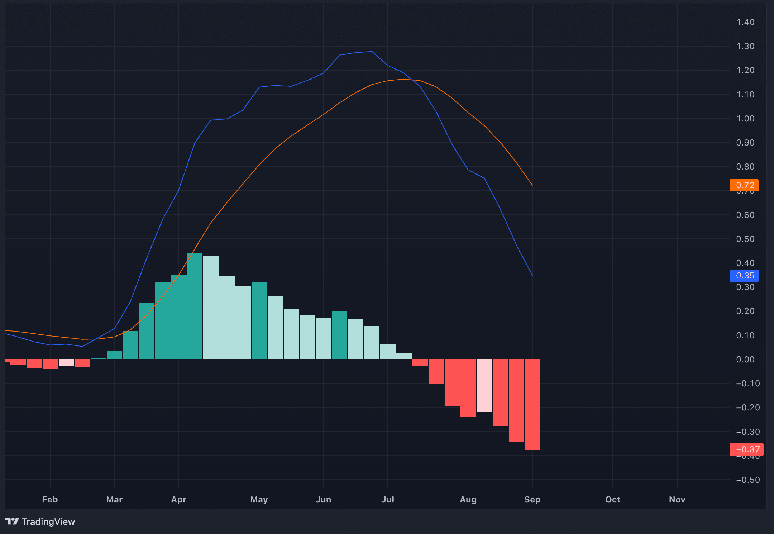Click the Oct date label on time axis
This screenshot has height=534, width=774.
pyautogui.click(x=613, y=500)
